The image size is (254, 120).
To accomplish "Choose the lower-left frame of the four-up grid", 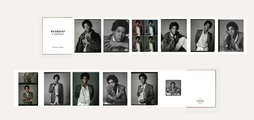I will pos(138,44).
